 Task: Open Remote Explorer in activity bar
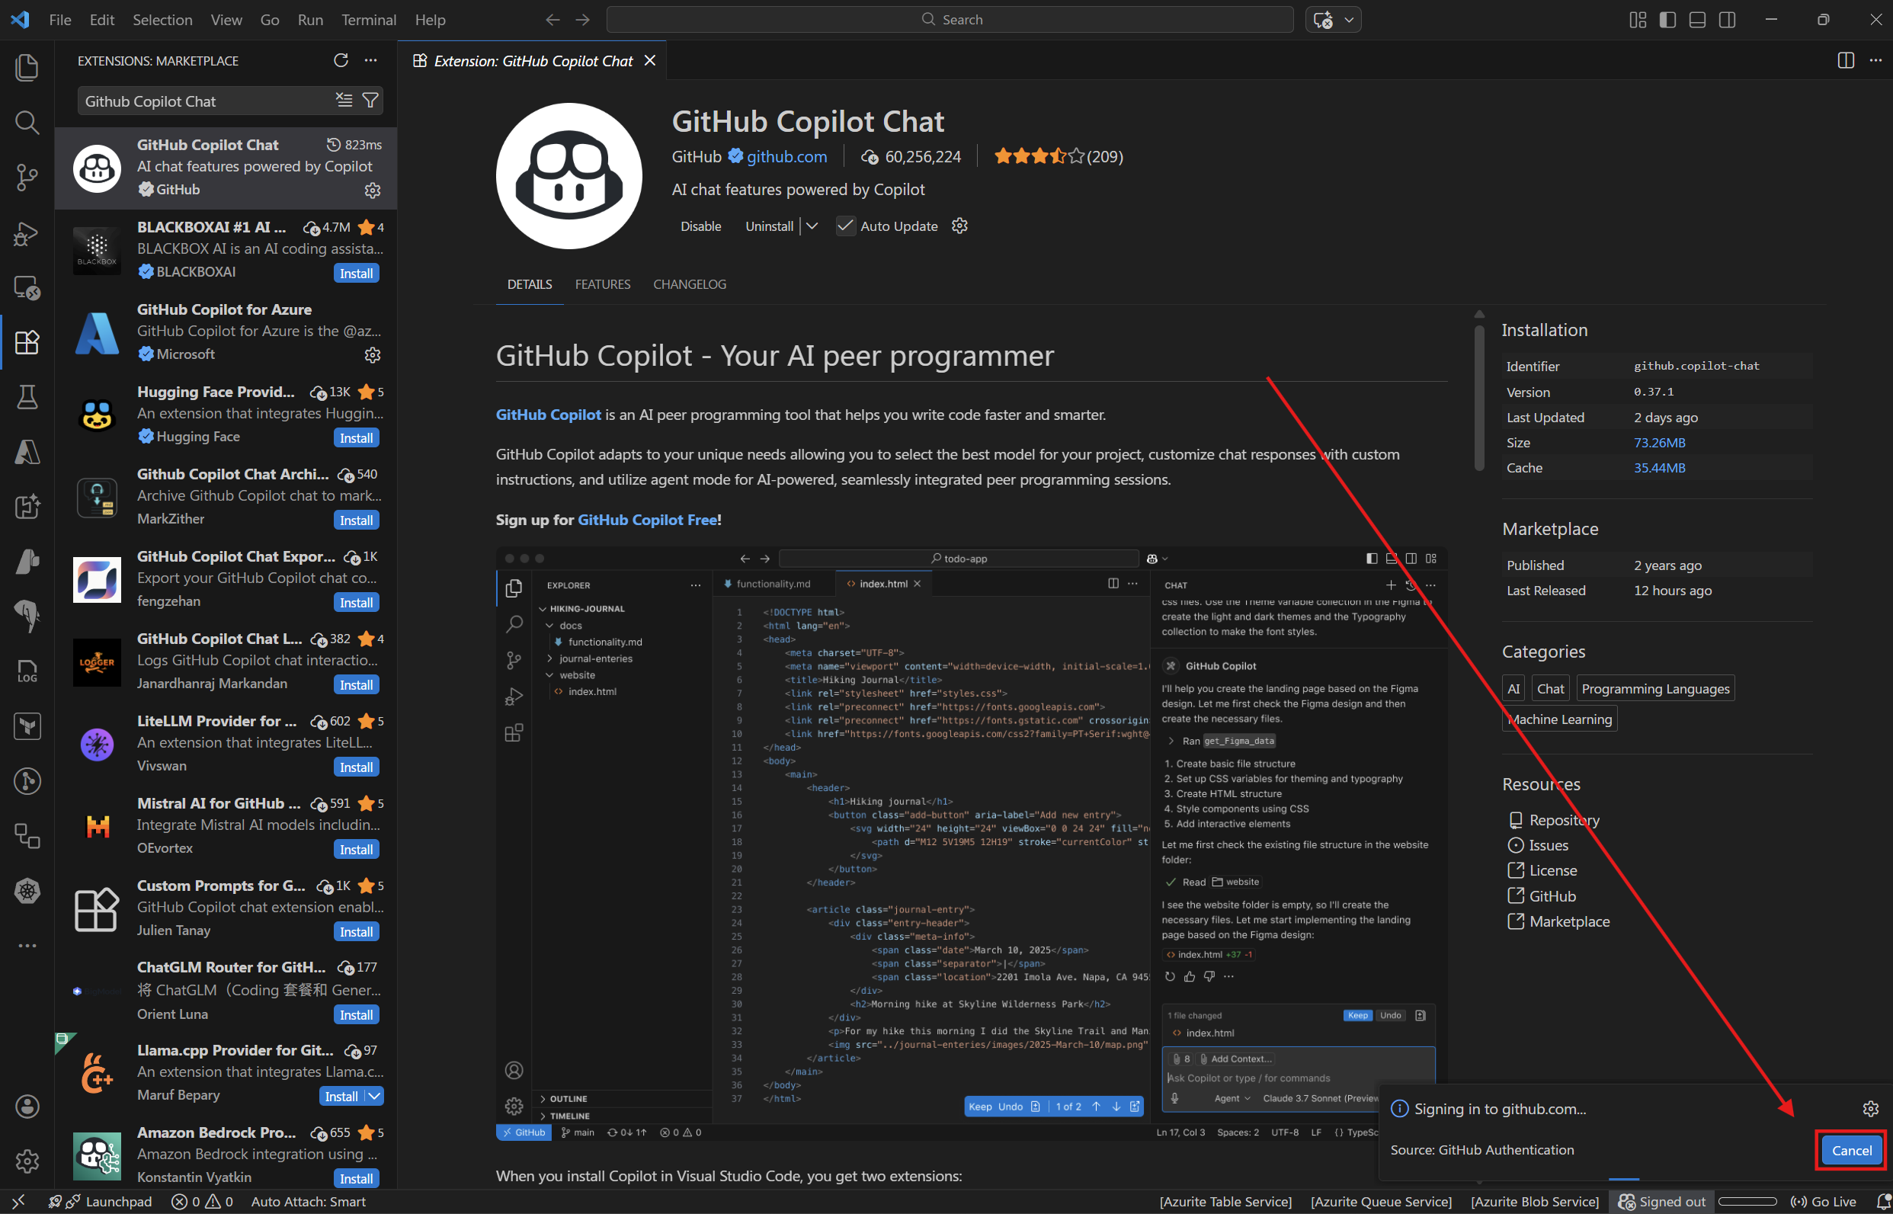pos(27,288)
